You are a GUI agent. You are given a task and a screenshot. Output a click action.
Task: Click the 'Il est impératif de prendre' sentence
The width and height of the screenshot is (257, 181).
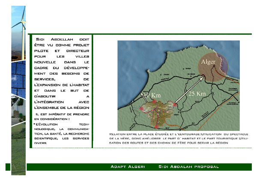[x=63, y=117]
